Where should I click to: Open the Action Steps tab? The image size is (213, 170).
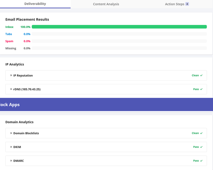tap(174, 4)
